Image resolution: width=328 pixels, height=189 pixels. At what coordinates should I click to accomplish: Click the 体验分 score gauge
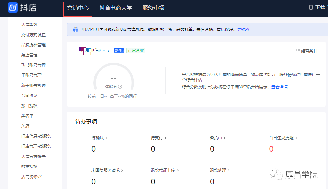click(x=114, y=76)
